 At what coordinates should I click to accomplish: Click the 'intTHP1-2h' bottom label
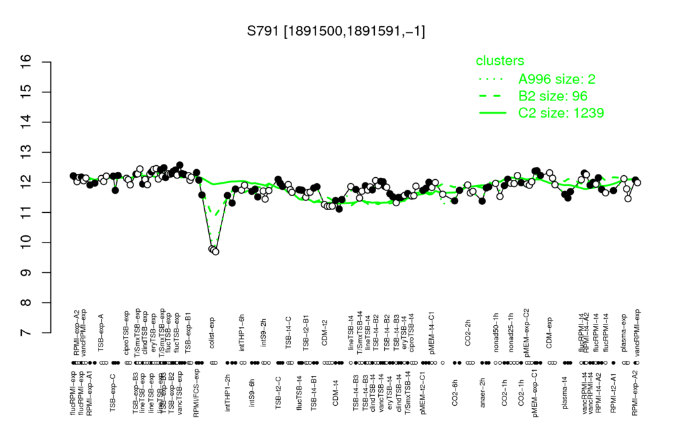coord(228,392)
